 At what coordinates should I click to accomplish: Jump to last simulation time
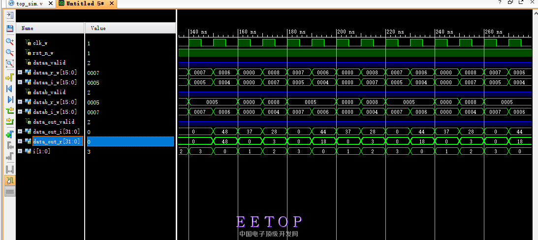pos(10,100)
